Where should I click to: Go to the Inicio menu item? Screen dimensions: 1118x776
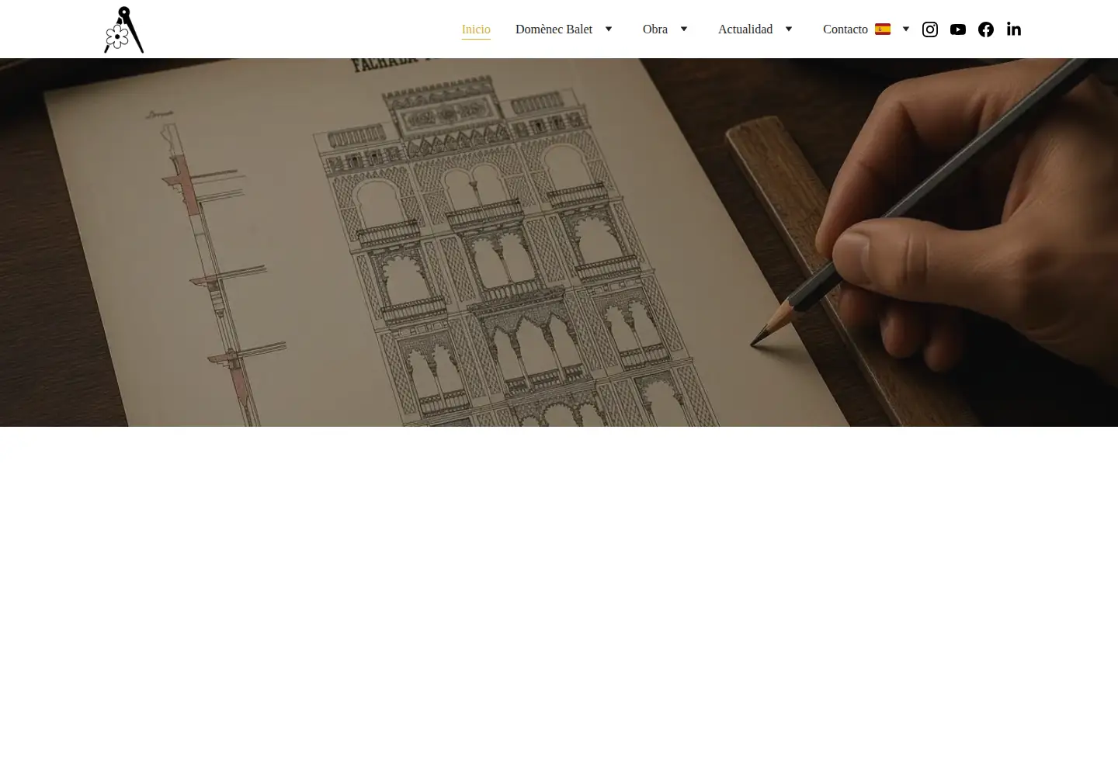pyautogui.click(x=476, y=29)
